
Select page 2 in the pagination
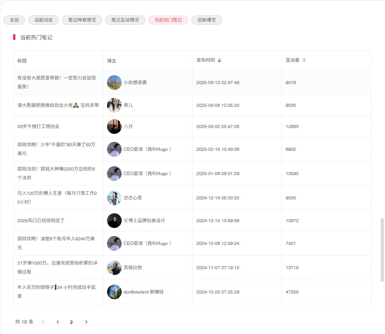pyautogui.click(x=71, y=322)
